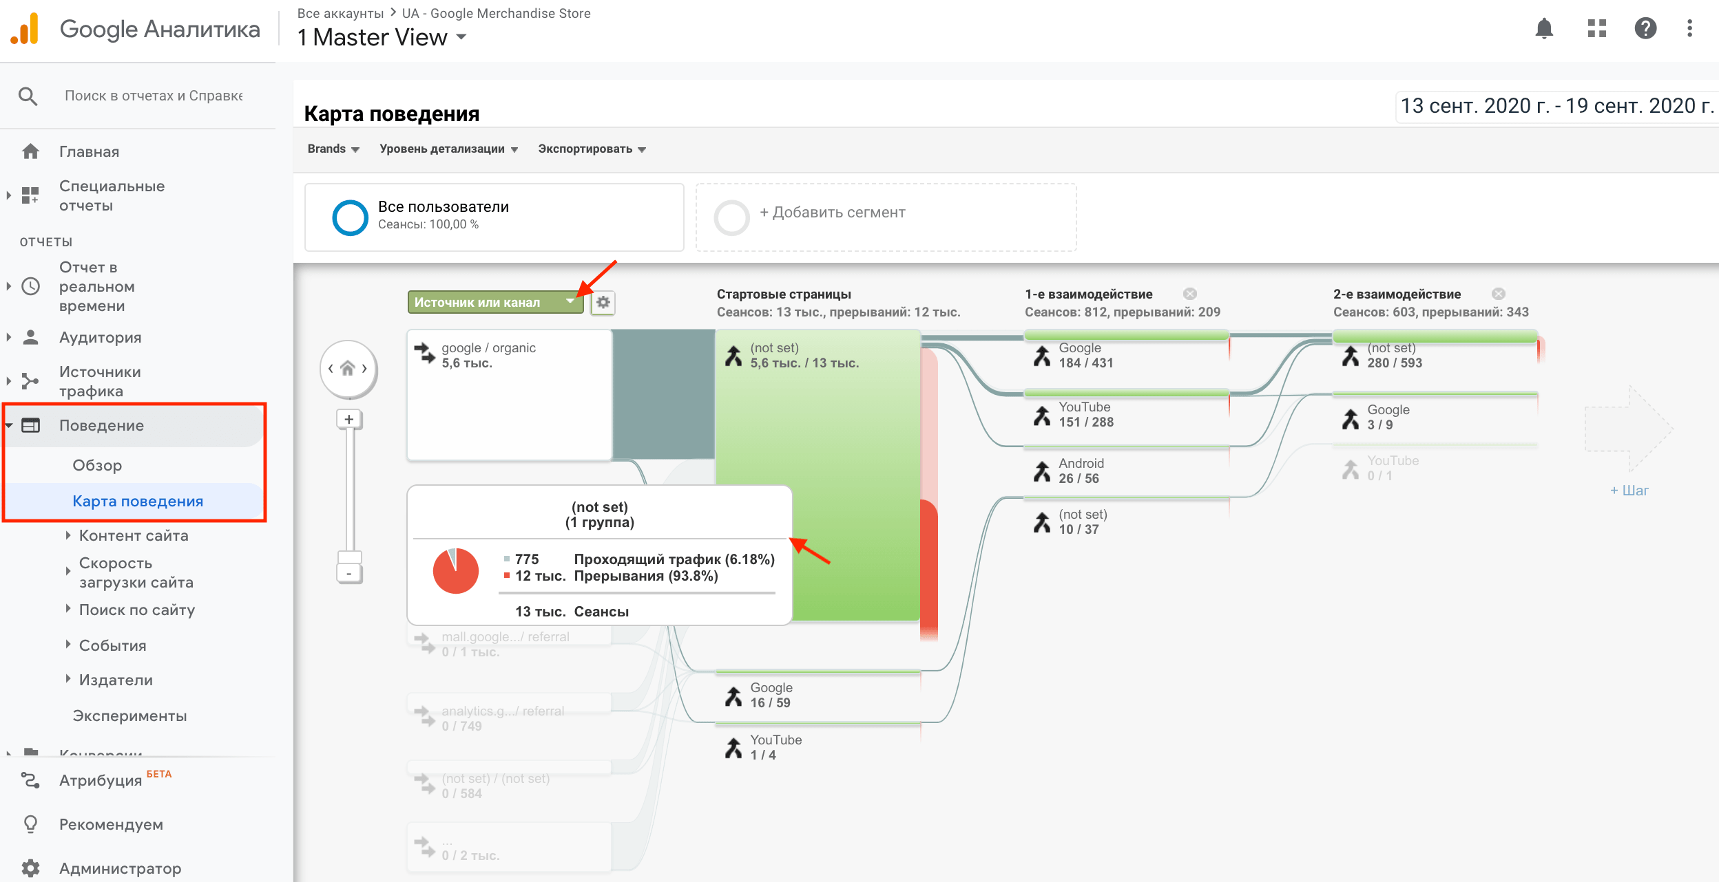Open the Уровень детализации dropdown
Image resolution: width=1719 pixels, height=882 pixels.
click(448, 149)
